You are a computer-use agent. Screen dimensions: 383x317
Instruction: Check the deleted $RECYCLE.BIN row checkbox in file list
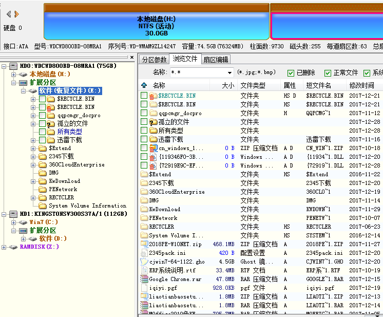click(144, 96)
